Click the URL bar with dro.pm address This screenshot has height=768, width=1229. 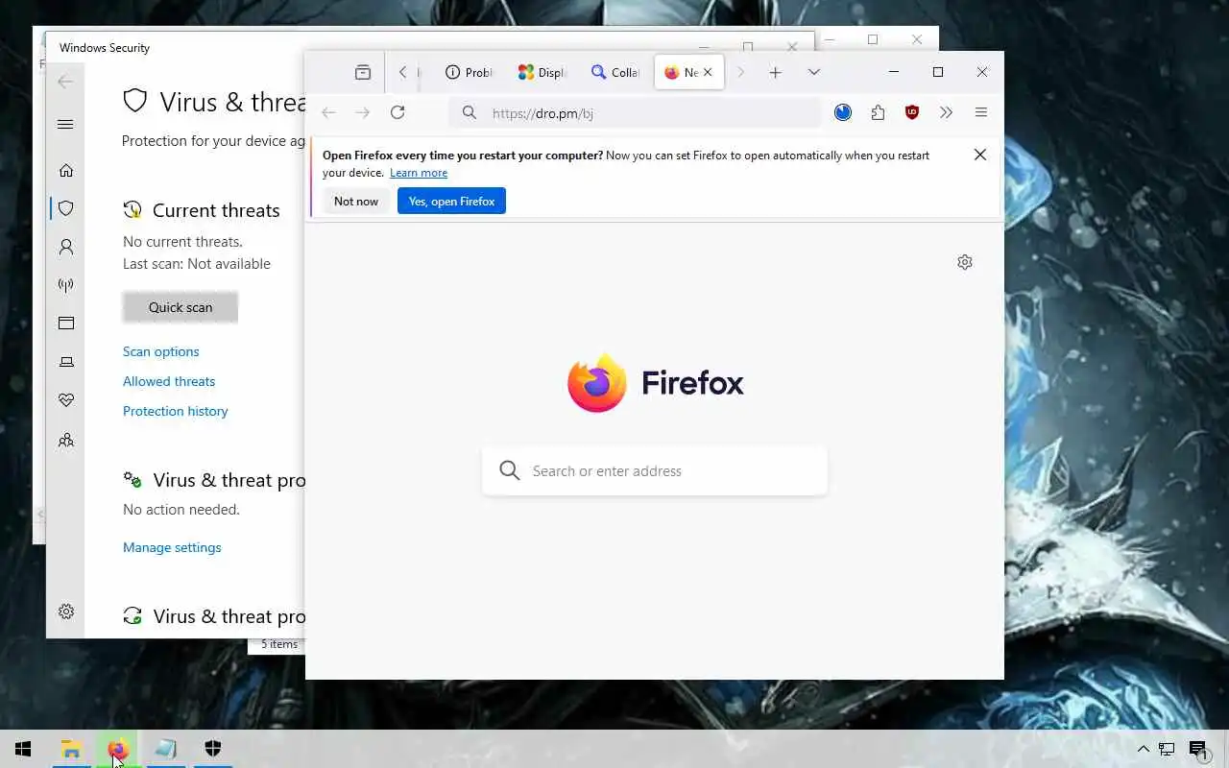635,112
